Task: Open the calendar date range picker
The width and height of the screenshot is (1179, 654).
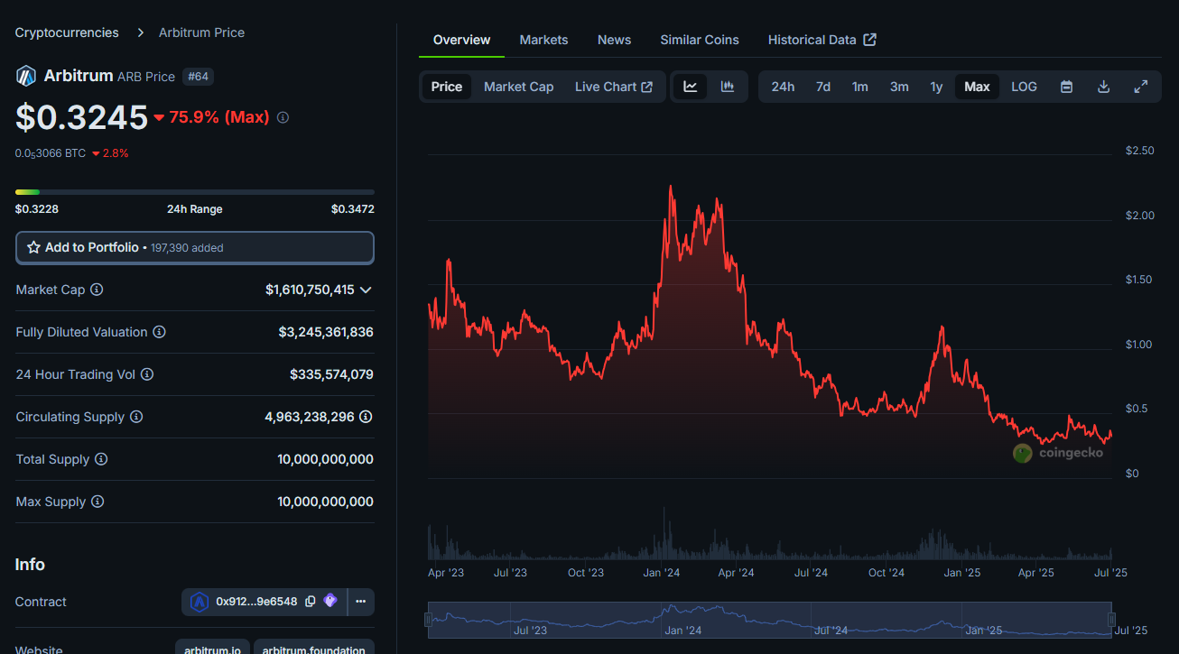Action: click(x=1066, y=87)
